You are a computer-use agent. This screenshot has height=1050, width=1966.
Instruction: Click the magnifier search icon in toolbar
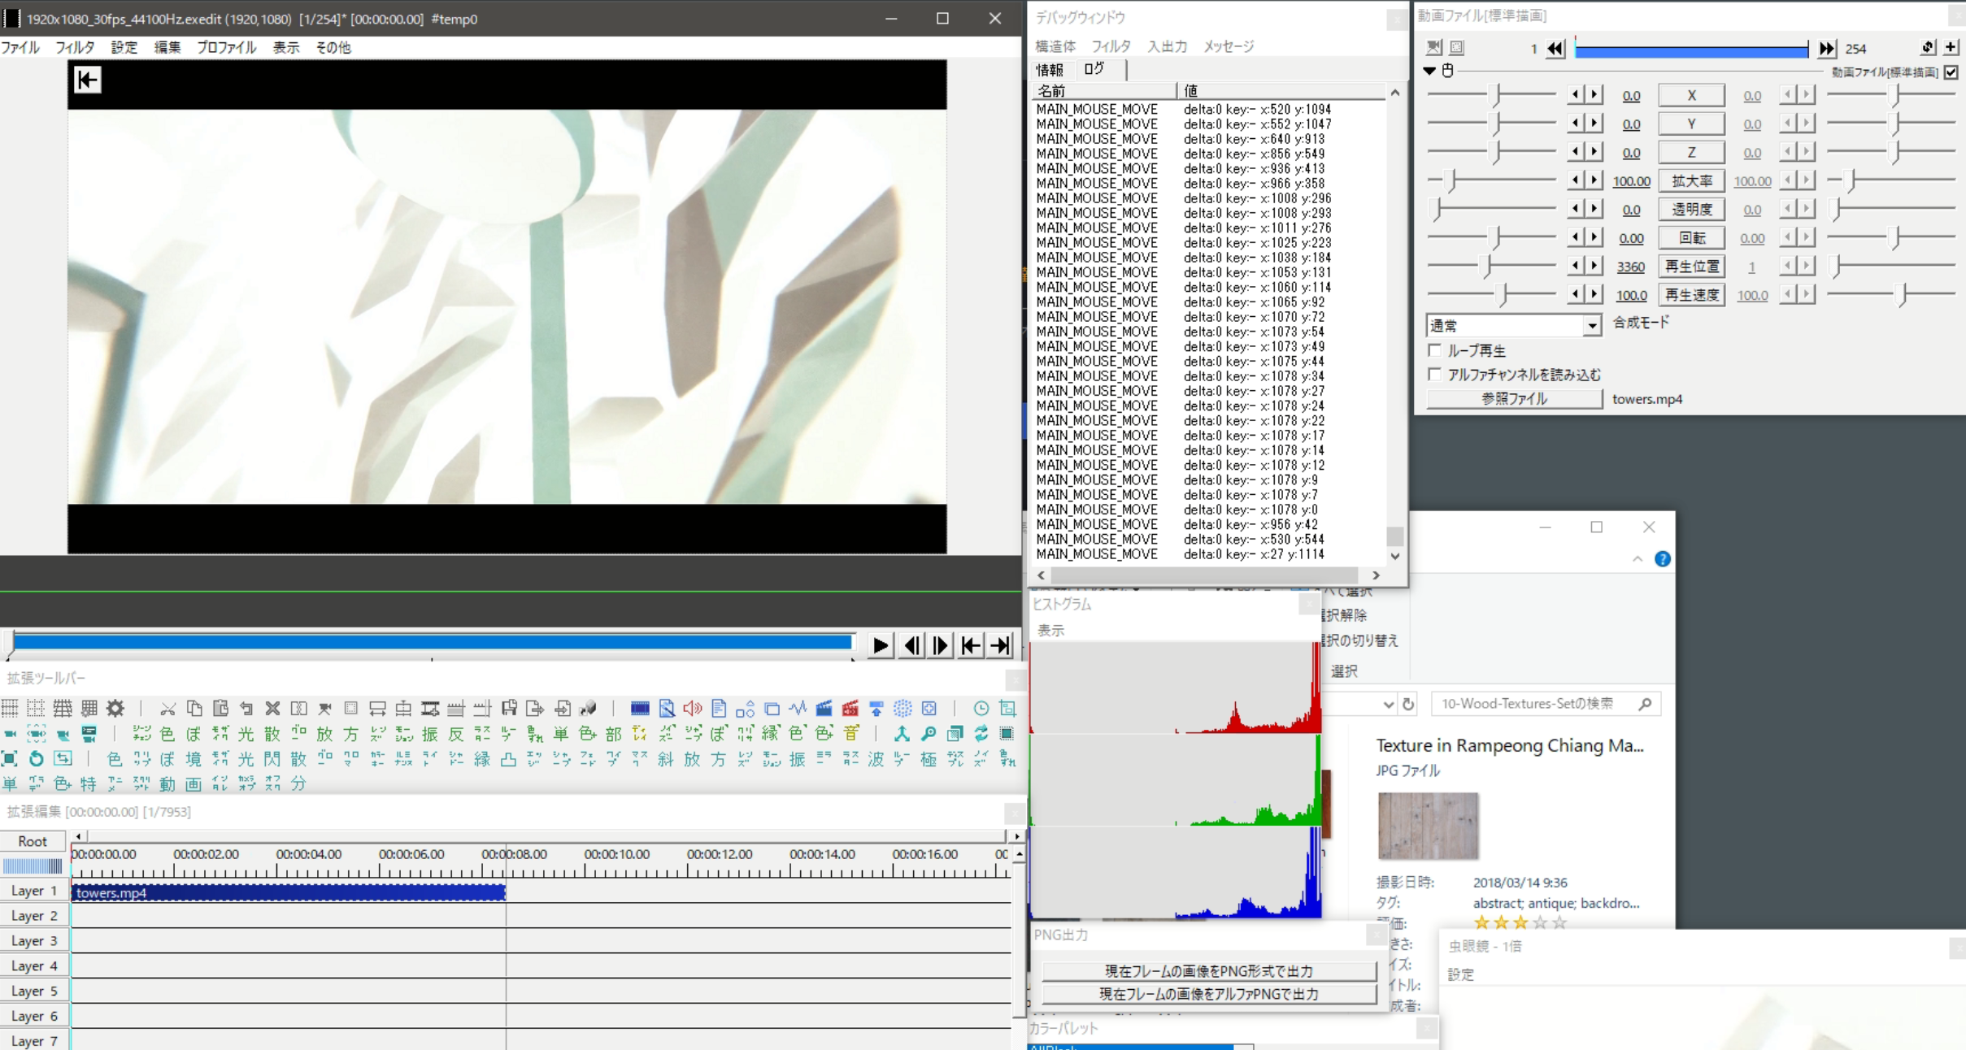point(929,734)
